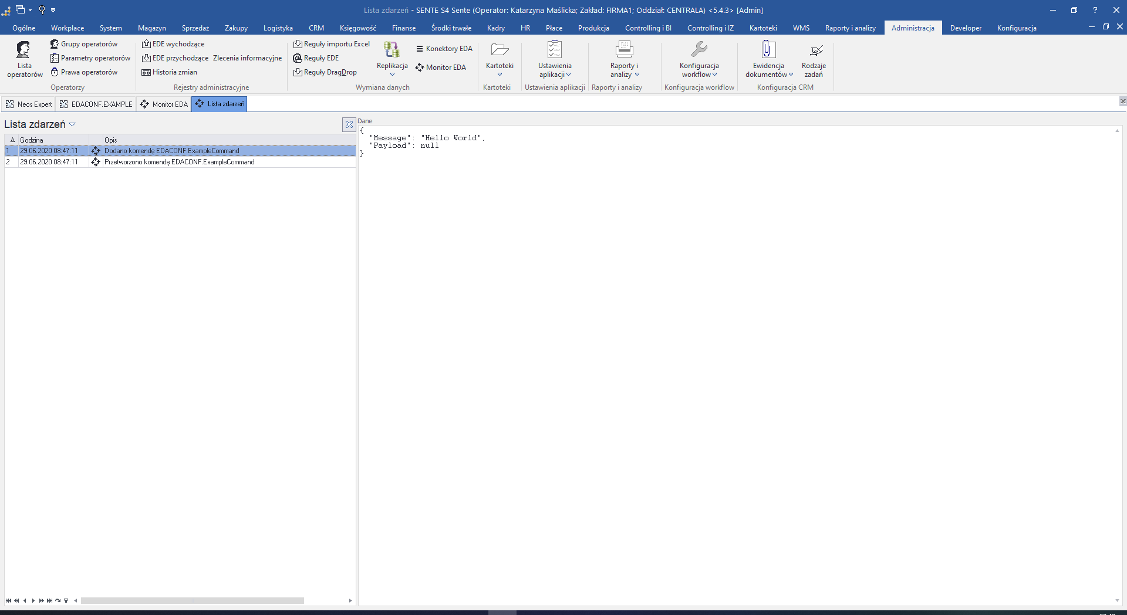The width and height of the screenshot is (1127, 615).
Task: Jump to previous page of records
Action: (16, 600)
